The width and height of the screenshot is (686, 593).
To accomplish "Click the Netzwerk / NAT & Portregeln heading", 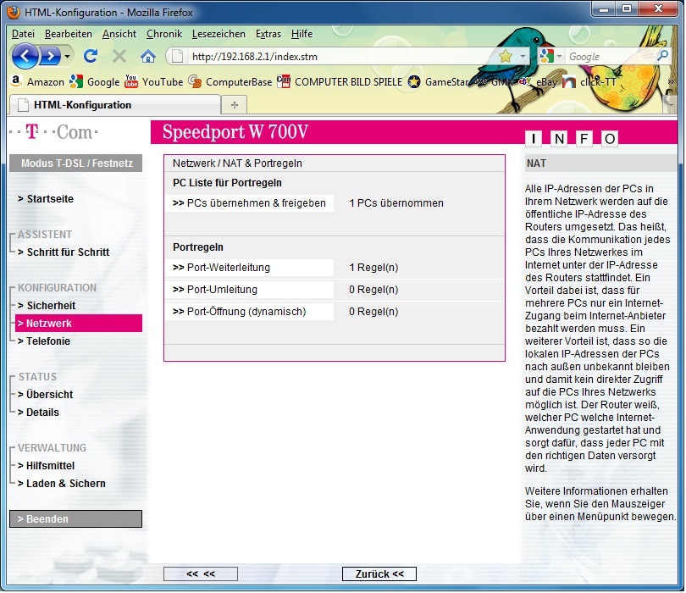I will tap(238, 163).
